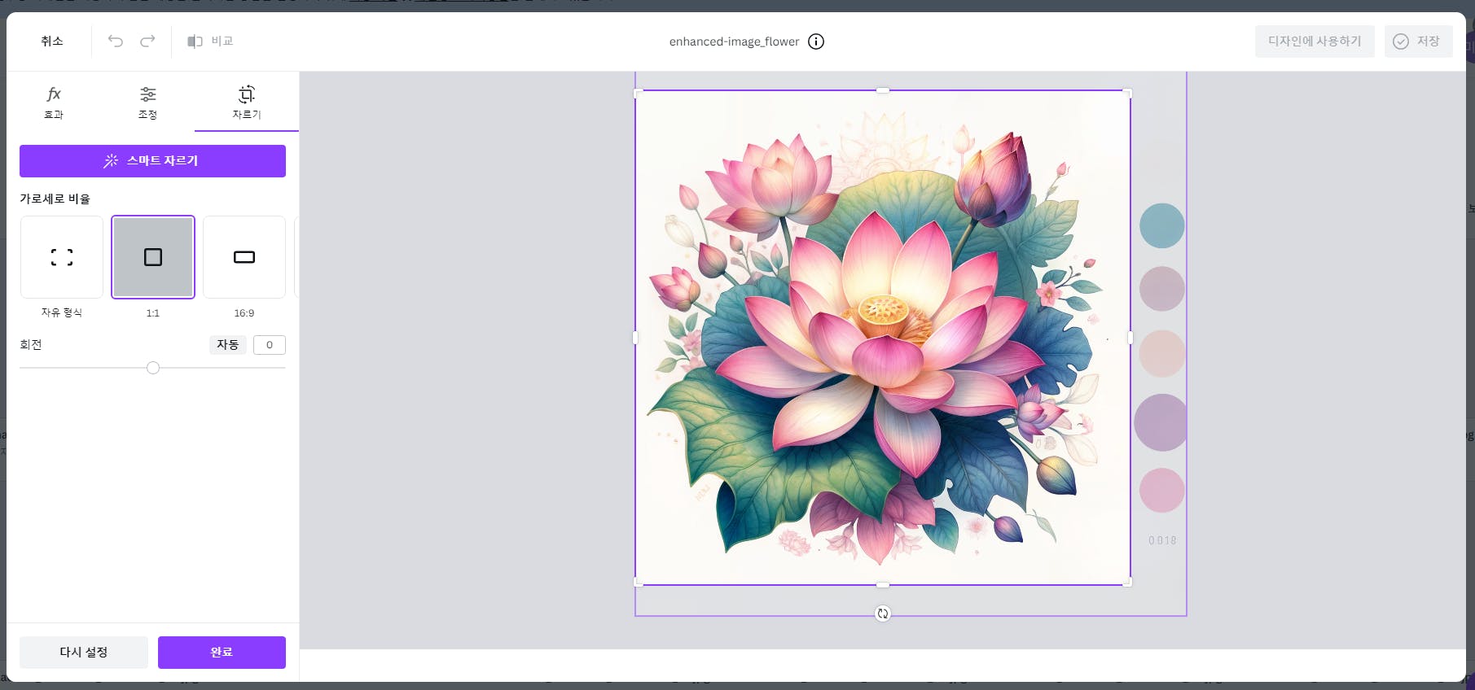Click the undo arrow icon
The width and height of the screenshot is (1475, 690).
tap(116, 41)
